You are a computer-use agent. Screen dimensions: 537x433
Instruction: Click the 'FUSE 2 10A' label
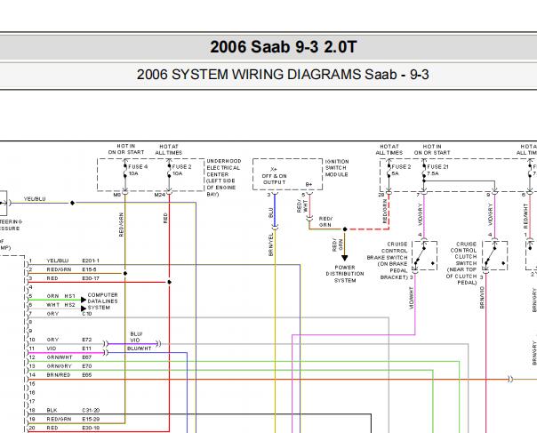(181, 170)
